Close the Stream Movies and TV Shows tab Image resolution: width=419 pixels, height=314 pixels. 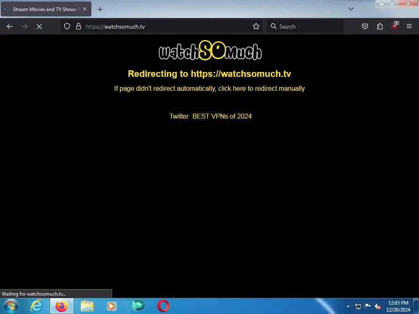[x=85, y=9]
